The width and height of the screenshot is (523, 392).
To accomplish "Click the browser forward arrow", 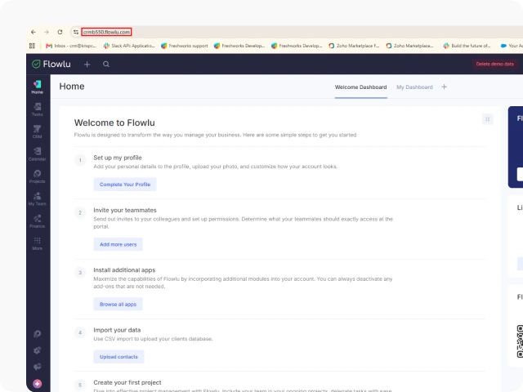I will tap(47, 32).
